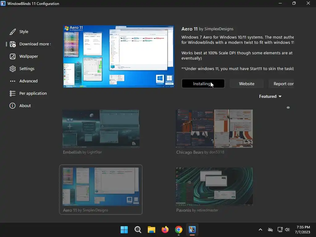Open the Windows Start menu

pyautogui.click(x=124, y=230)
